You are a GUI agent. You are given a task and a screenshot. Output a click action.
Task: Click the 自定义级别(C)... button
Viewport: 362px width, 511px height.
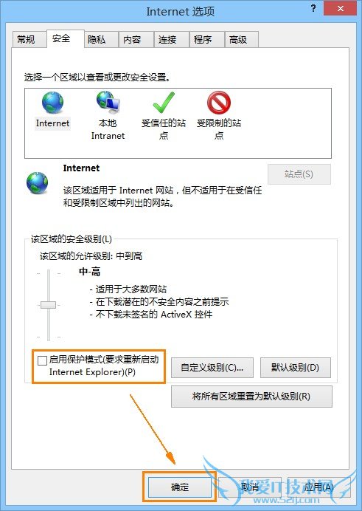pyautogui.click(x=212, y=368)
